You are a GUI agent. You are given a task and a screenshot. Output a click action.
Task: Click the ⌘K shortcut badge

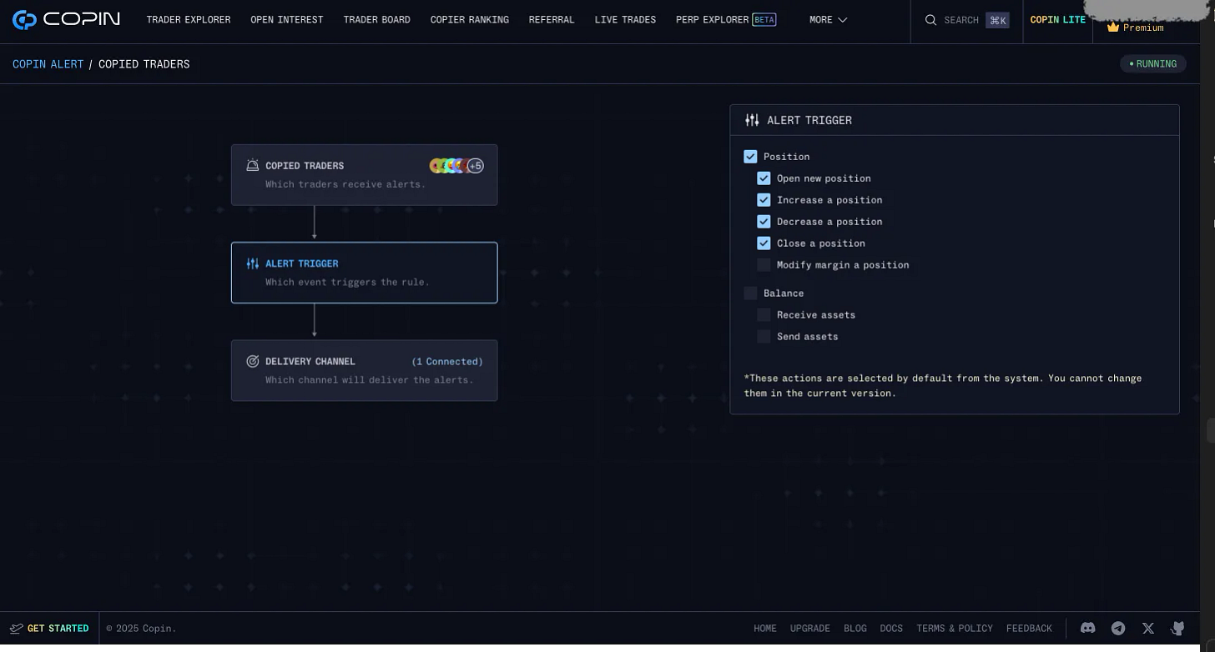997,20
